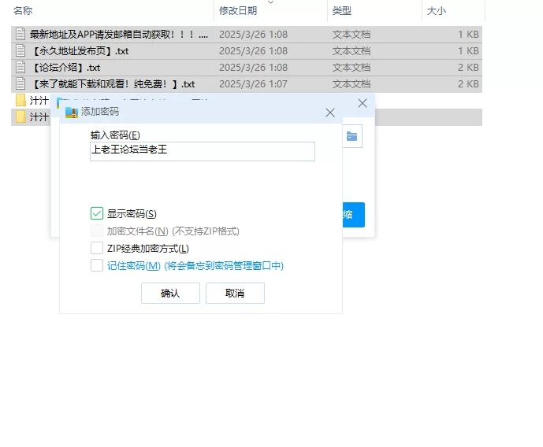Sort files by 名称 column header

(x=24, y=11)
